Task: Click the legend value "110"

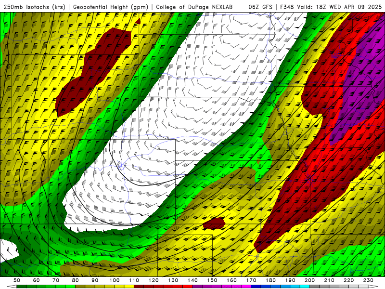Action: 134,280
